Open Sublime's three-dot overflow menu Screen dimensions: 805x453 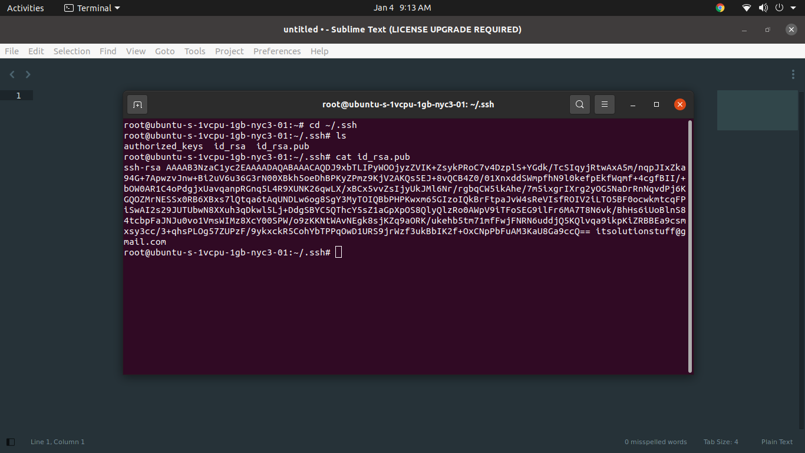[793, 74]
